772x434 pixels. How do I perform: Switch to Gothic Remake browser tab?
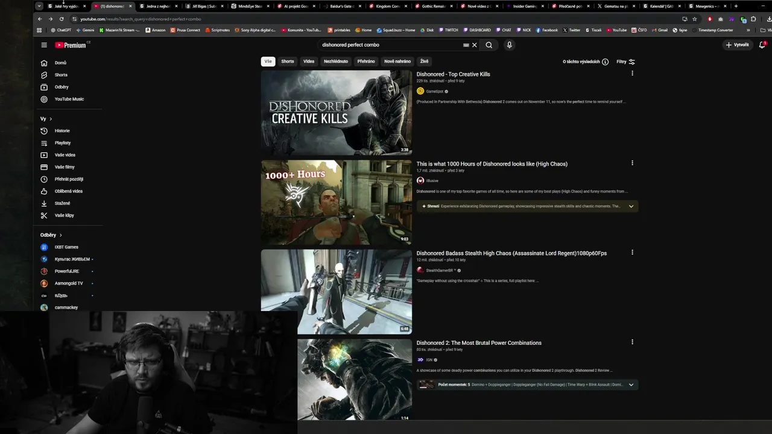pyautogui.click(x=433, y=6)
